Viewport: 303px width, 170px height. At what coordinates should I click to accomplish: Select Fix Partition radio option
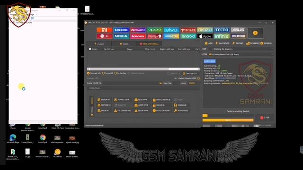[120, 73]
